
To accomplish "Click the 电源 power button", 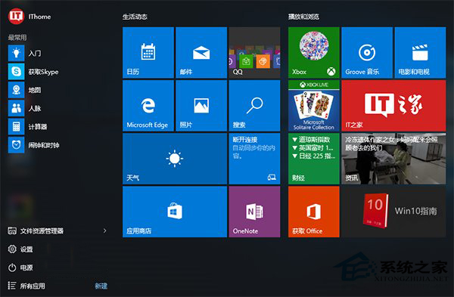I will click(x=20, y=268).
